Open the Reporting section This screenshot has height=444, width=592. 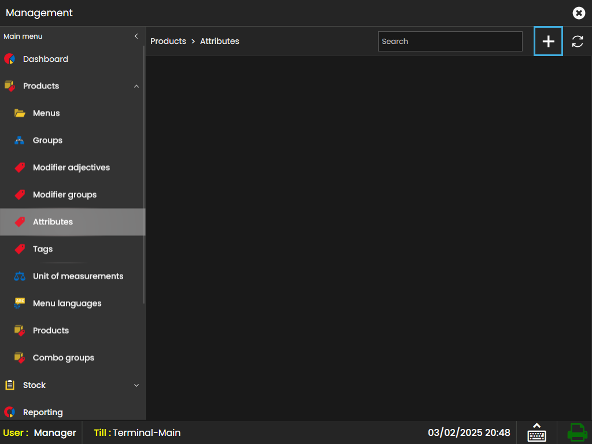[x=43, y=412]
